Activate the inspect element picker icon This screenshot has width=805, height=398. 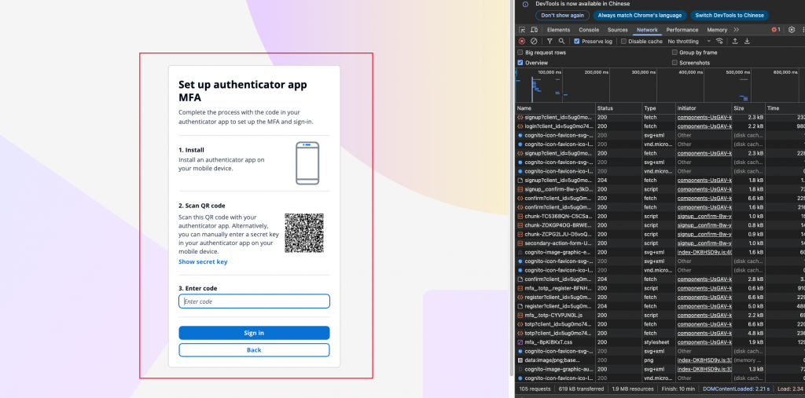(522, 30)
